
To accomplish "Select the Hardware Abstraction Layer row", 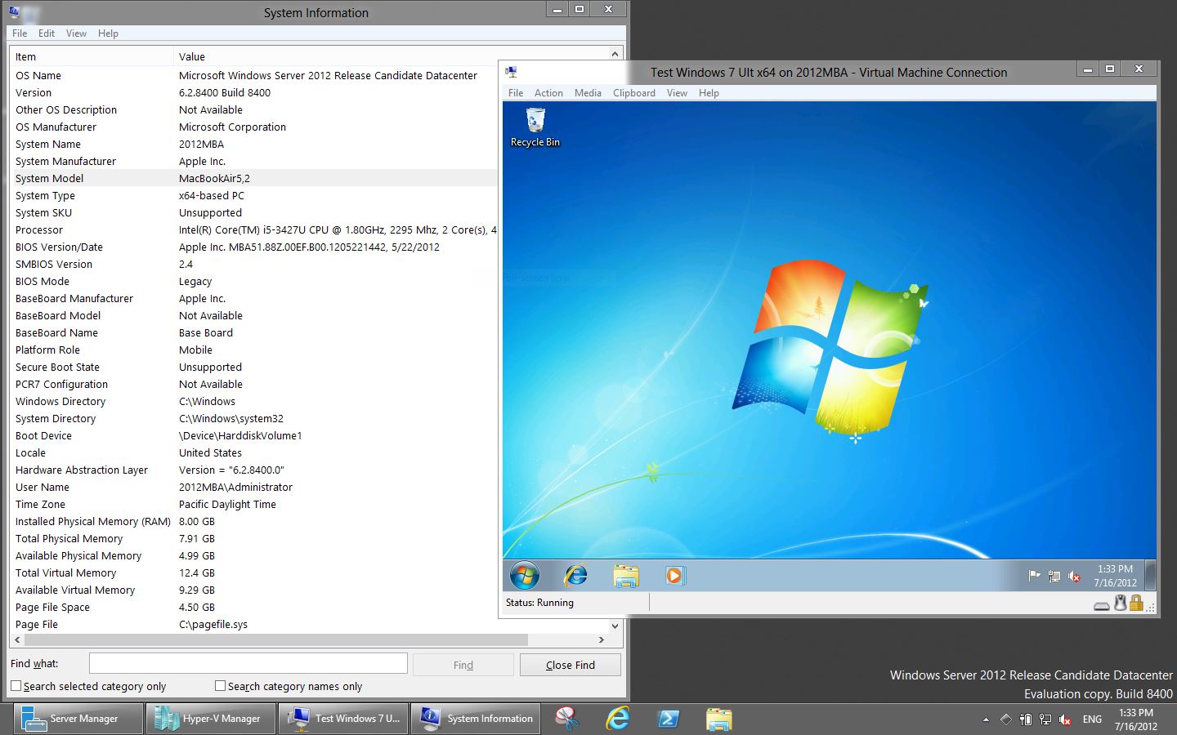I will click(x=255, y=470).
